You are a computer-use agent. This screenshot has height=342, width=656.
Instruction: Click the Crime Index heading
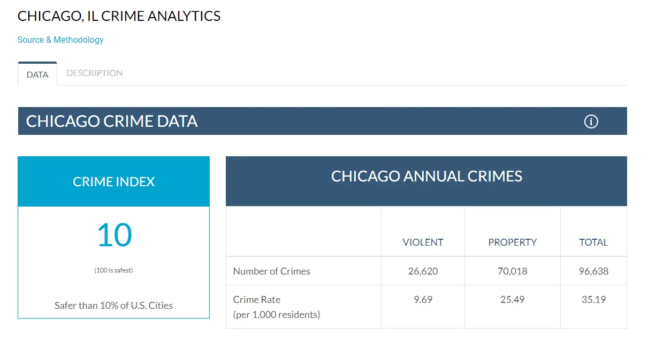pyautogui.click(x=113, y=181)
